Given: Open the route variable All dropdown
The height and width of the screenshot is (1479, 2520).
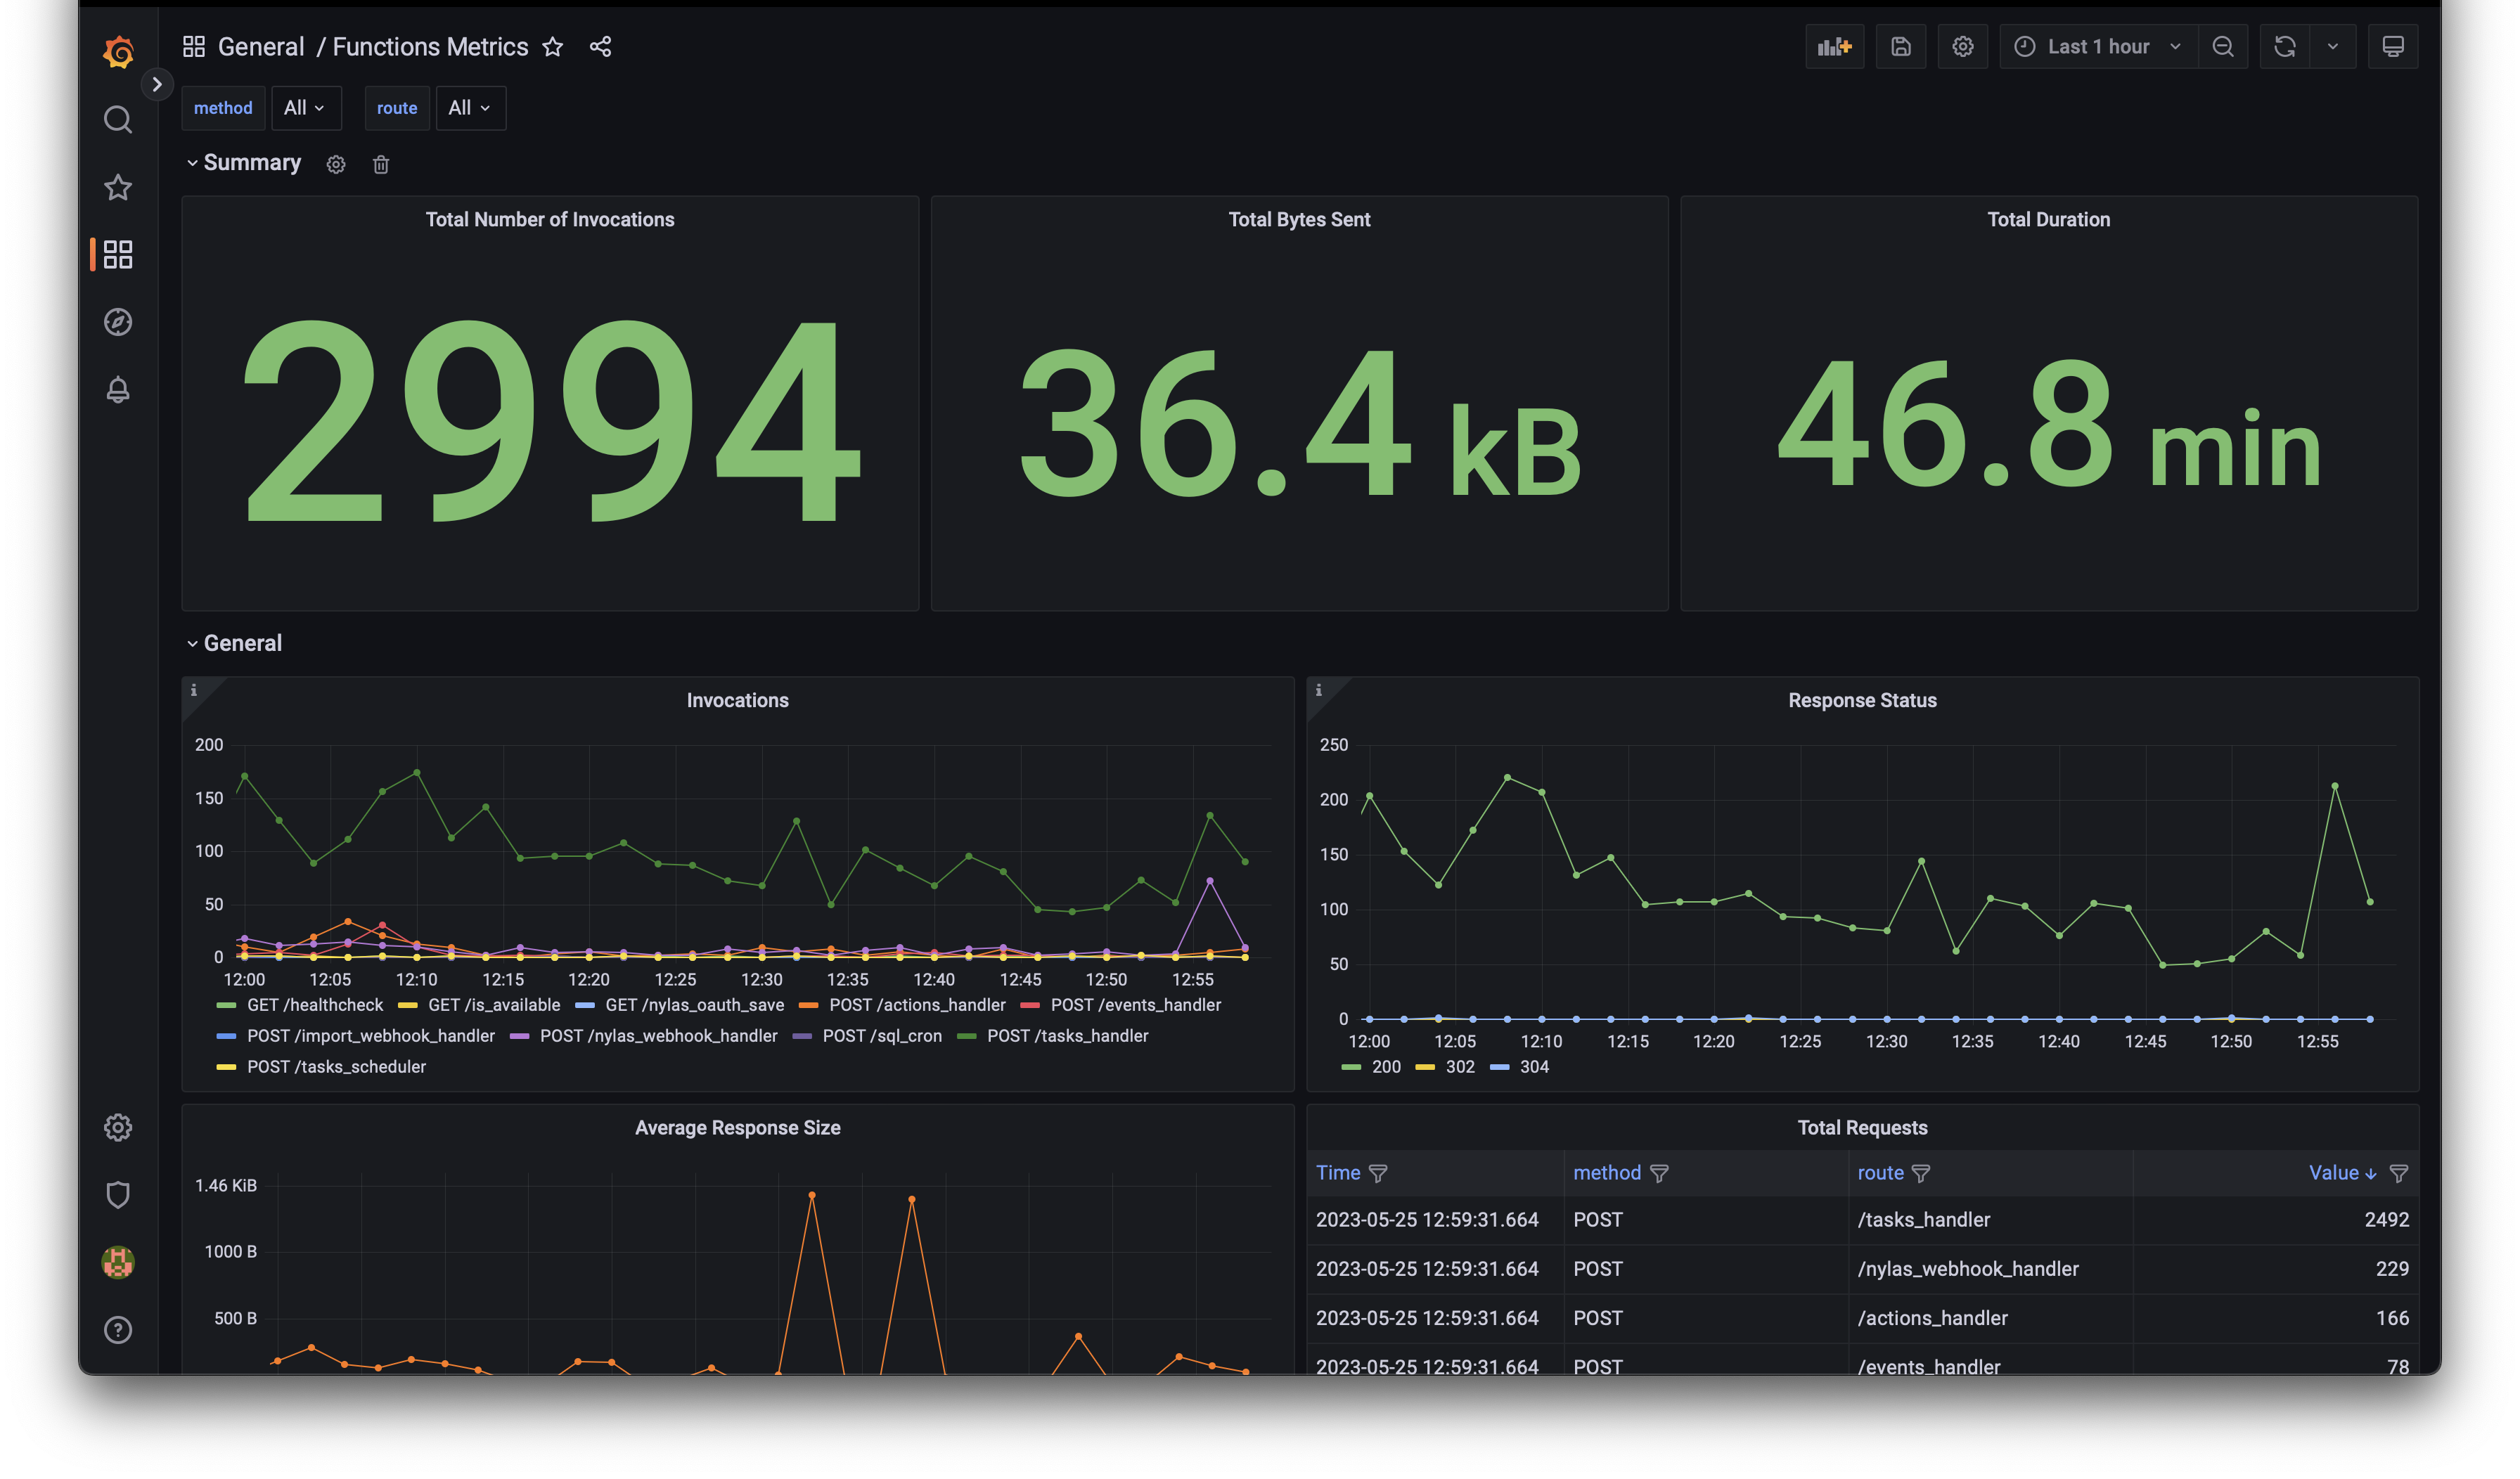Looking at the screenshot, I should click(471, 108).
